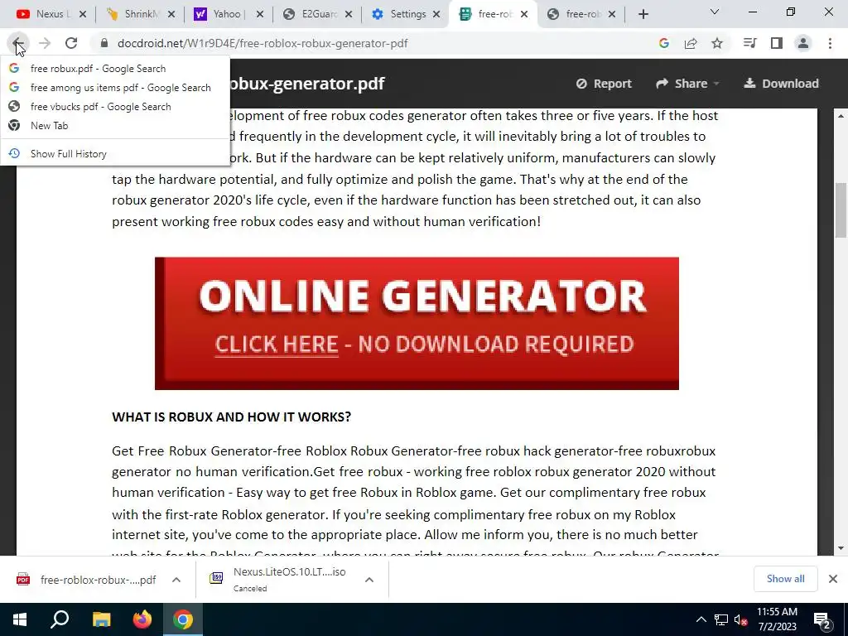
Task: Close the Nexus tab
Action: pos(83,15)
